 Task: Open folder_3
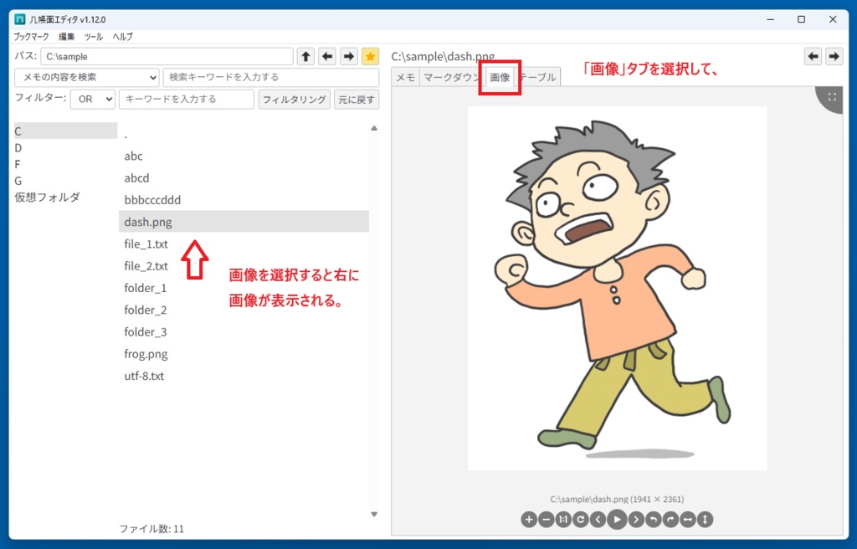coord(244,331)
